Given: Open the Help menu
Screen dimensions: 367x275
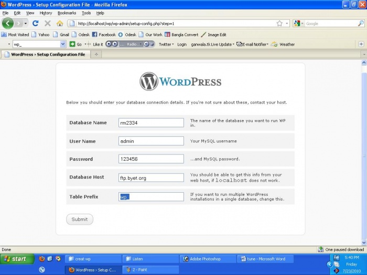Looking at the screenshot, I should (100, 13).
